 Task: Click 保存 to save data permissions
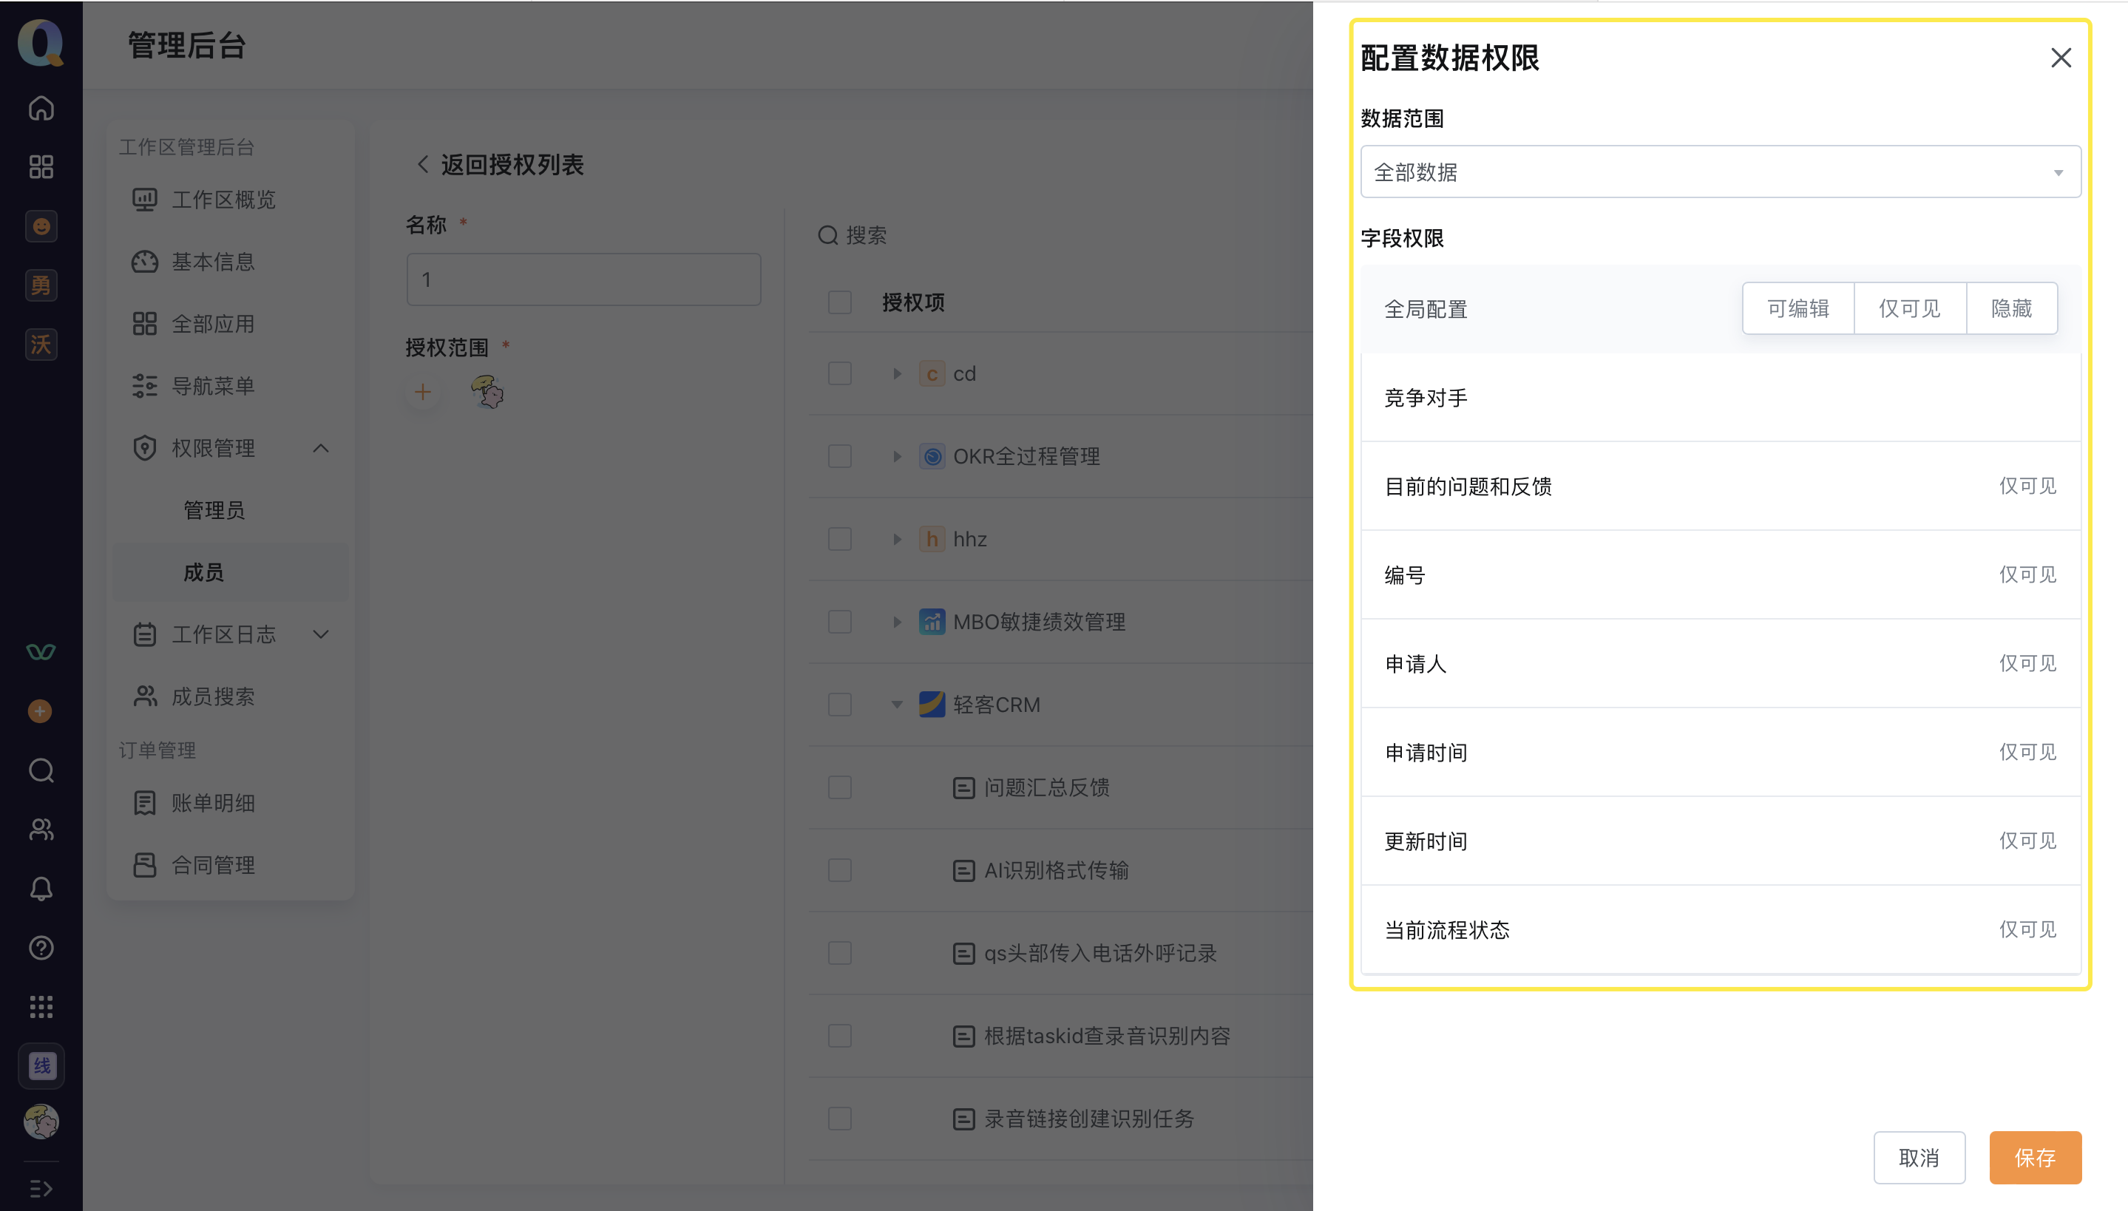(x=2035, y=1157)
